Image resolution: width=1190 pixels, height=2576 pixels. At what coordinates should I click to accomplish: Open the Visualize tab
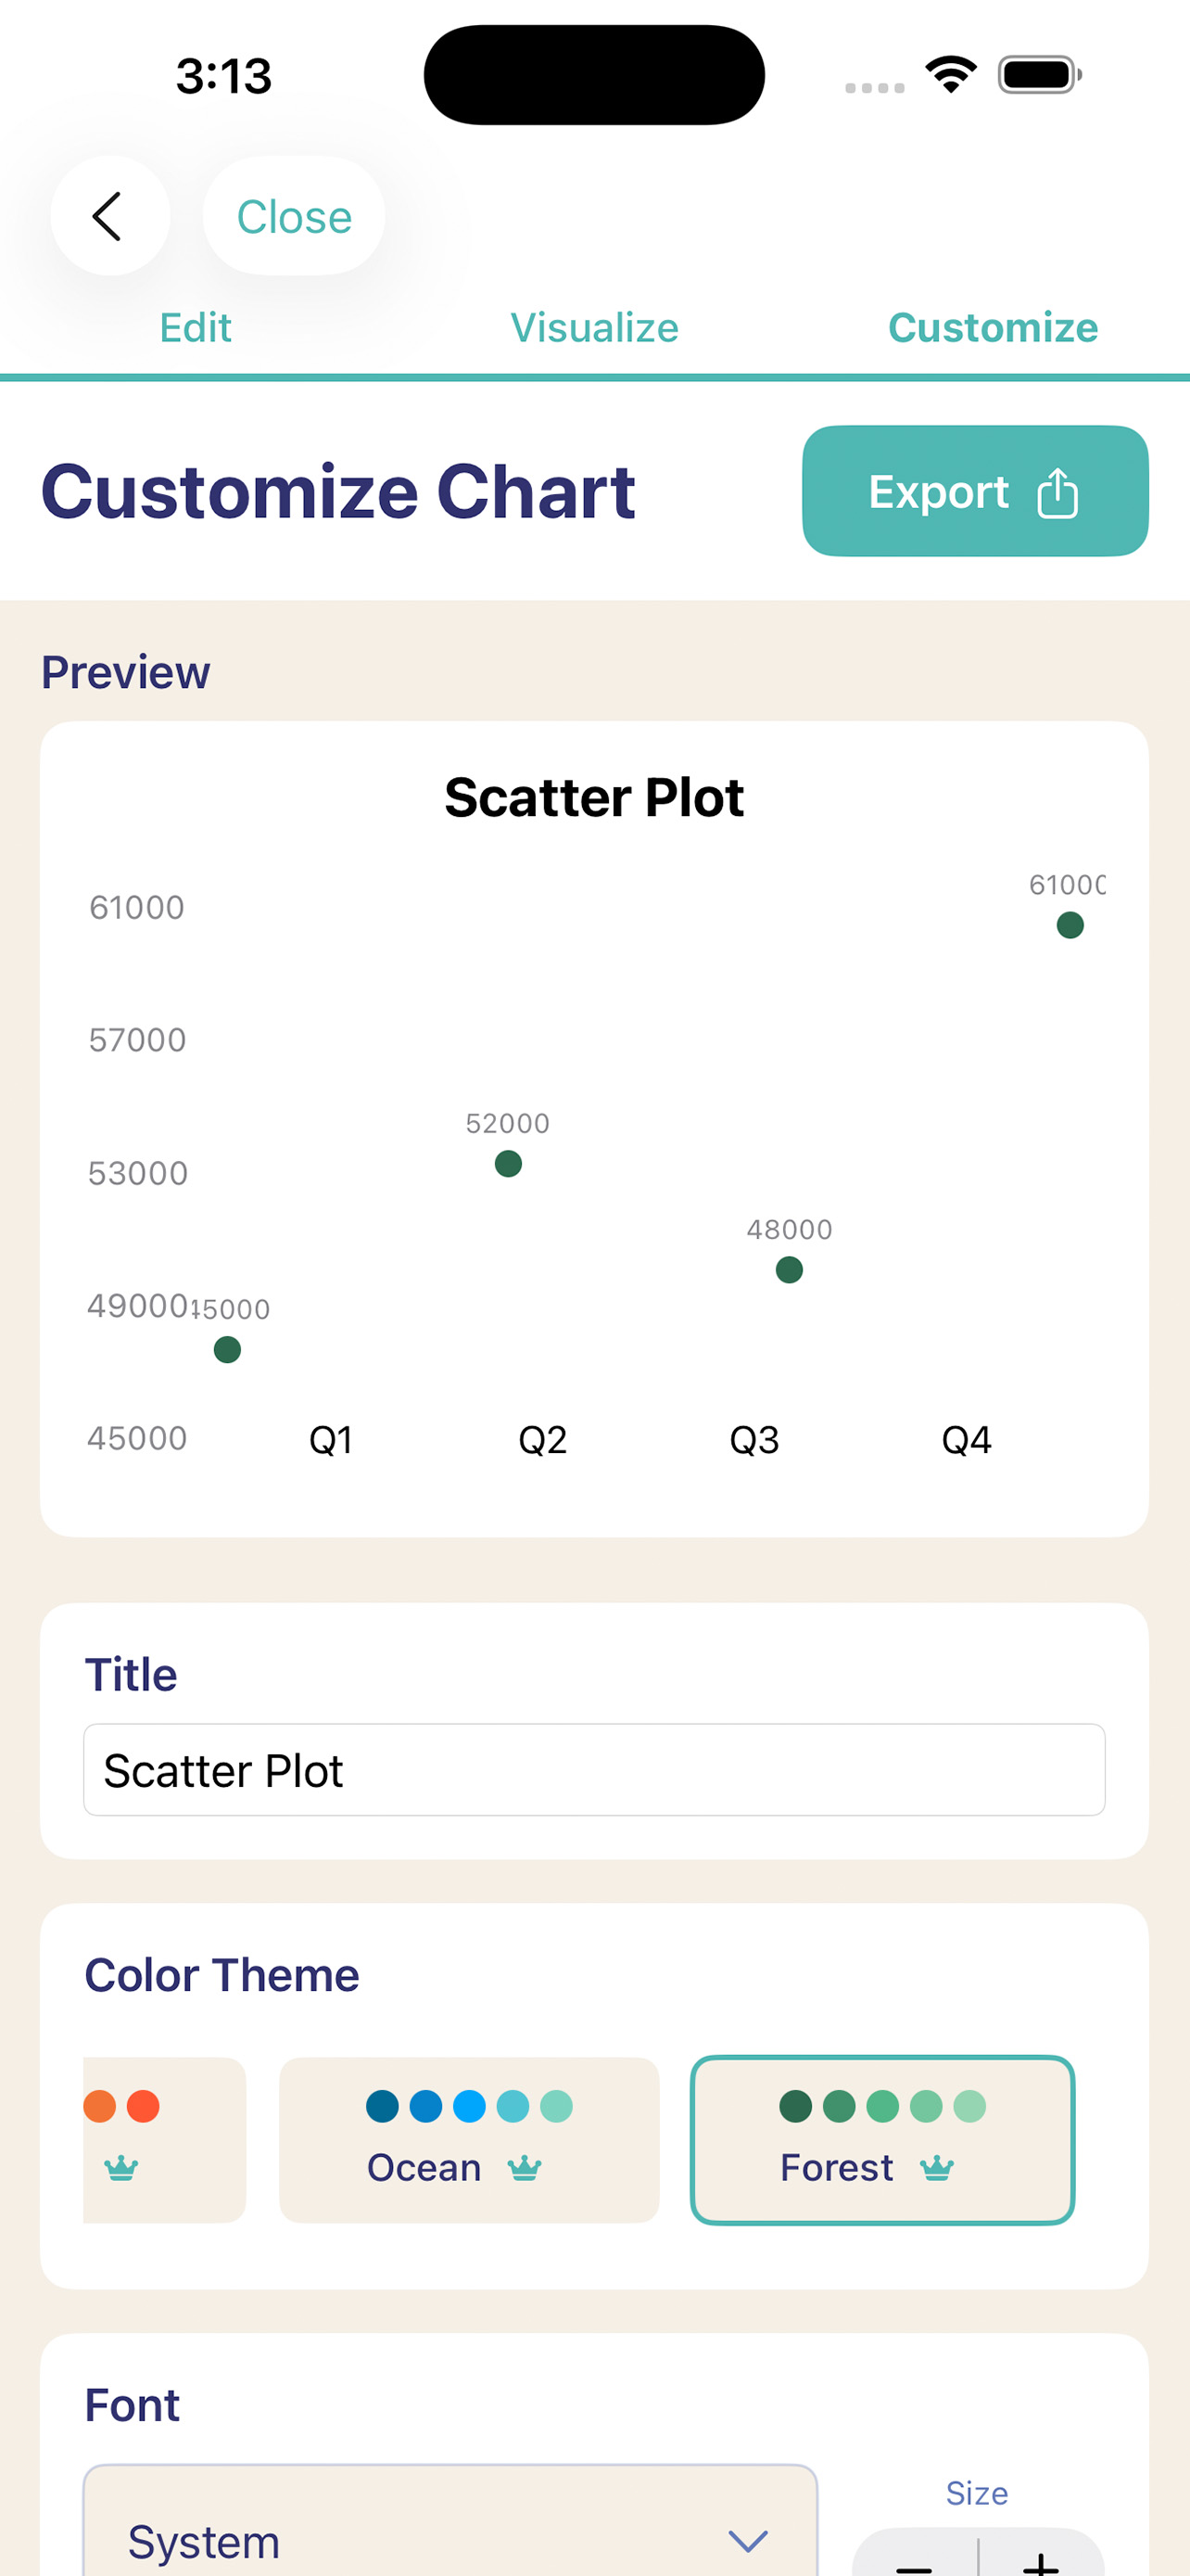(594, 327)
